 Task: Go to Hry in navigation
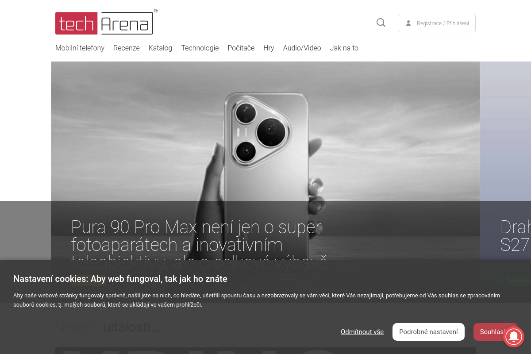(269, 48)
